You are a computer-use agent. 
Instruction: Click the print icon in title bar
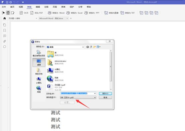point(10,2)
